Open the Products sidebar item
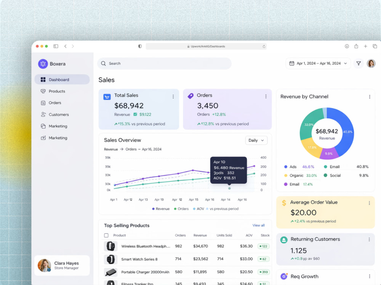381x285 pixels. click(x=57, y=91)
